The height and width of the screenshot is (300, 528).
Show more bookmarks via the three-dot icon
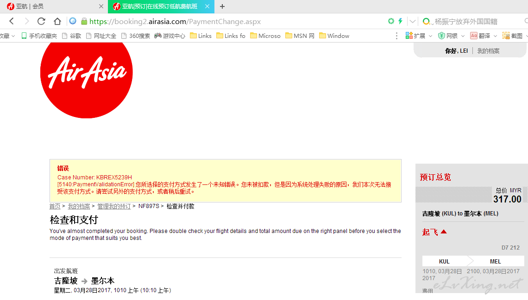click(396, 36)
